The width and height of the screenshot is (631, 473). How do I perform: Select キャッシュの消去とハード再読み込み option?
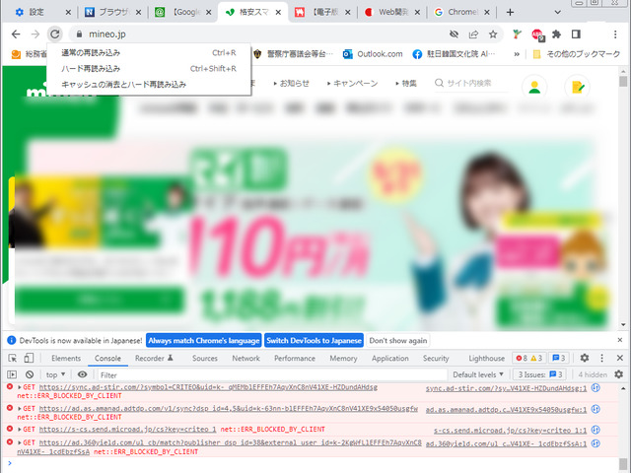pos(149,84)
